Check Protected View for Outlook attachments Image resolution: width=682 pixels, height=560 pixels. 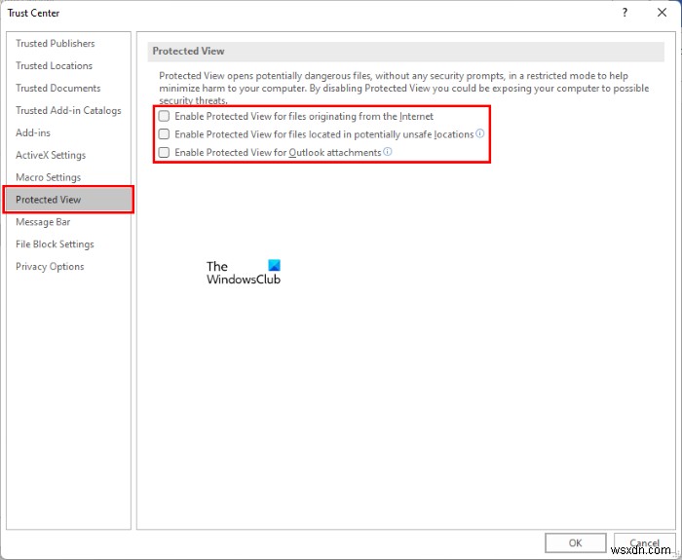click(164, 152)
